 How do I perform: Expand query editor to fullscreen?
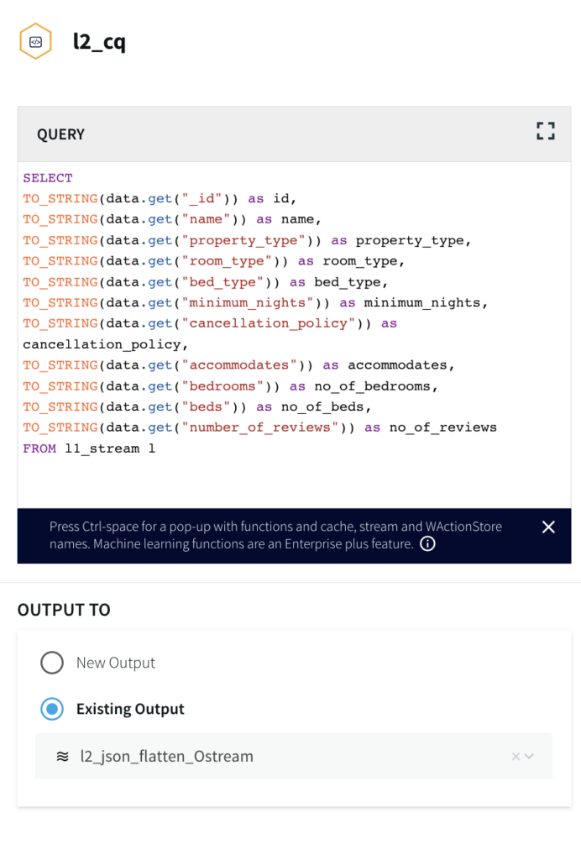pyautogui.click(x=546, y=130)
